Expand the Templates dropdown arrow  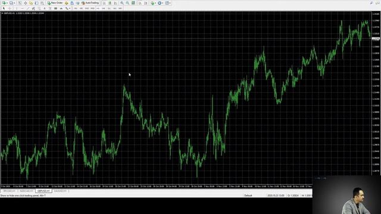coord(170,3)
